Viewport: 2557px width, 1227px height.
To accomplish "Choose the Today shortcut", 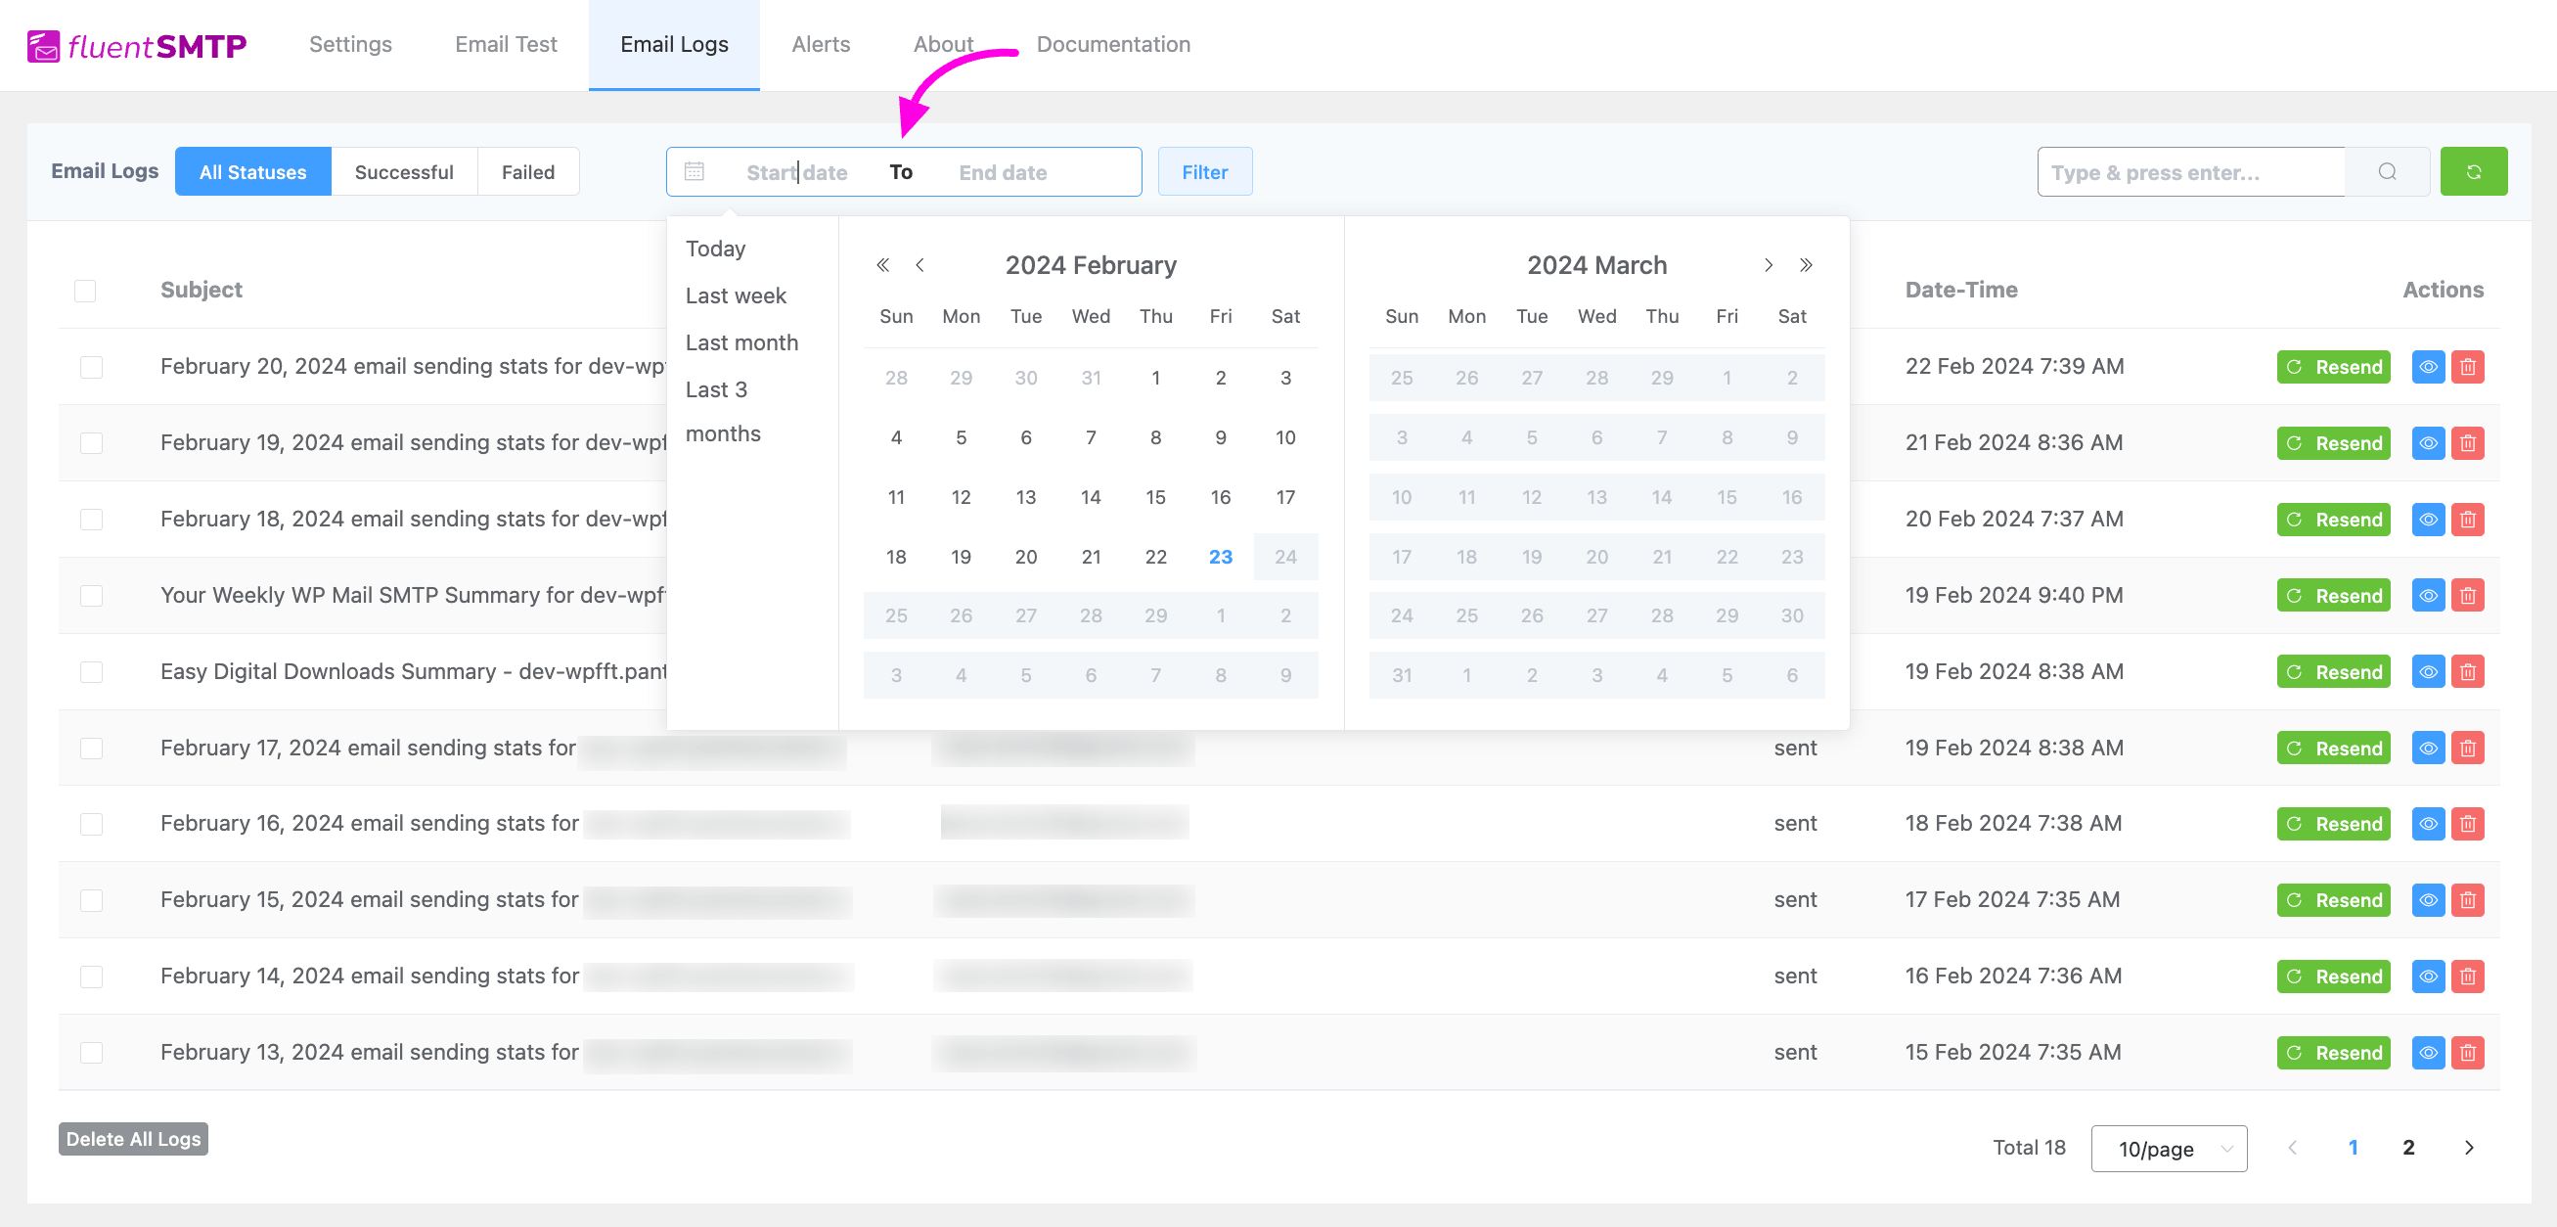I will (x=715, y=249).
